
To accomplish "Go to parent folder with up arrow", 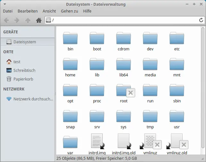I will click(28, 20).
